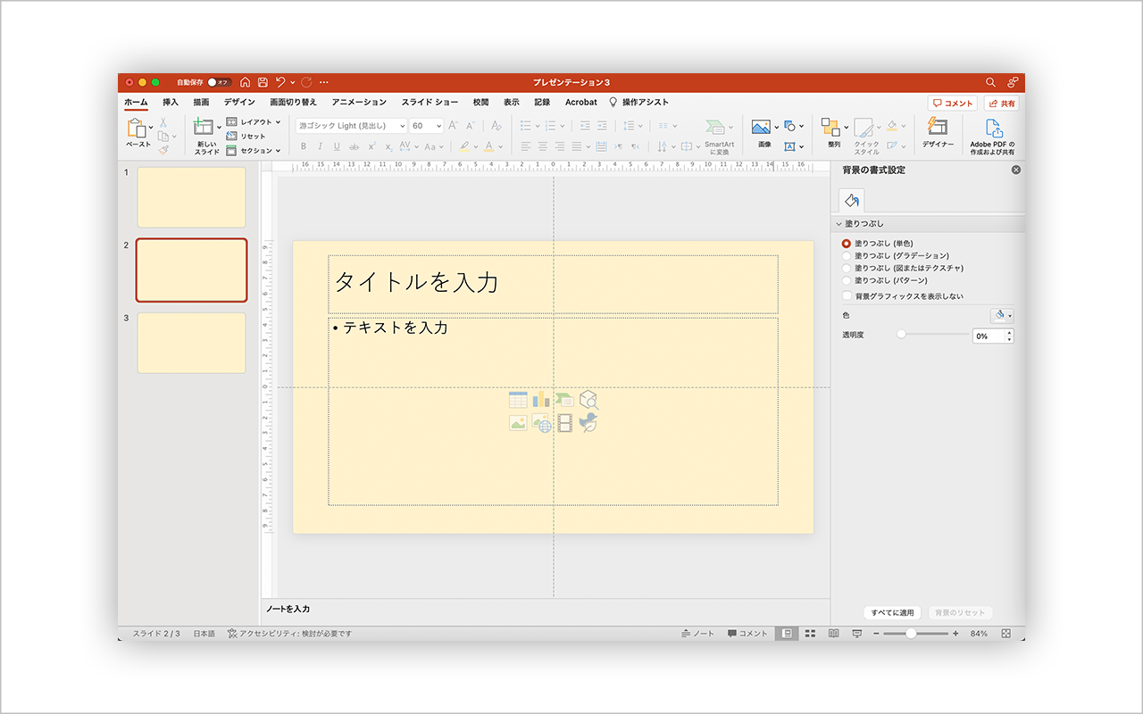Click the transparency slider handle
This screenshot has height=714, width=1143.
[x=901, y=336]
